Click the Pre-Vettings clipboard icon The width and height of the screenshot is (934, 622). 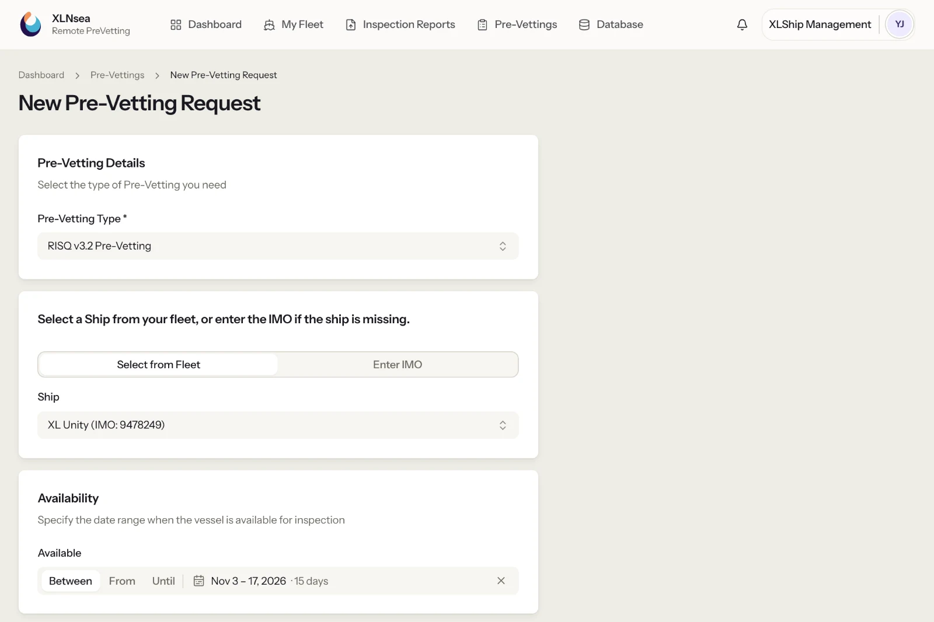click(x=482, y=25)
